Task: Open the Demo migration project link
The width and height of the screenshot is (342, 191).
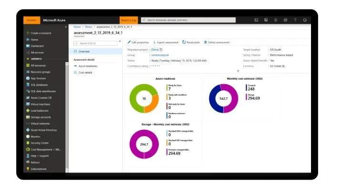Action: pyautogui.click(x=155, y=50)
